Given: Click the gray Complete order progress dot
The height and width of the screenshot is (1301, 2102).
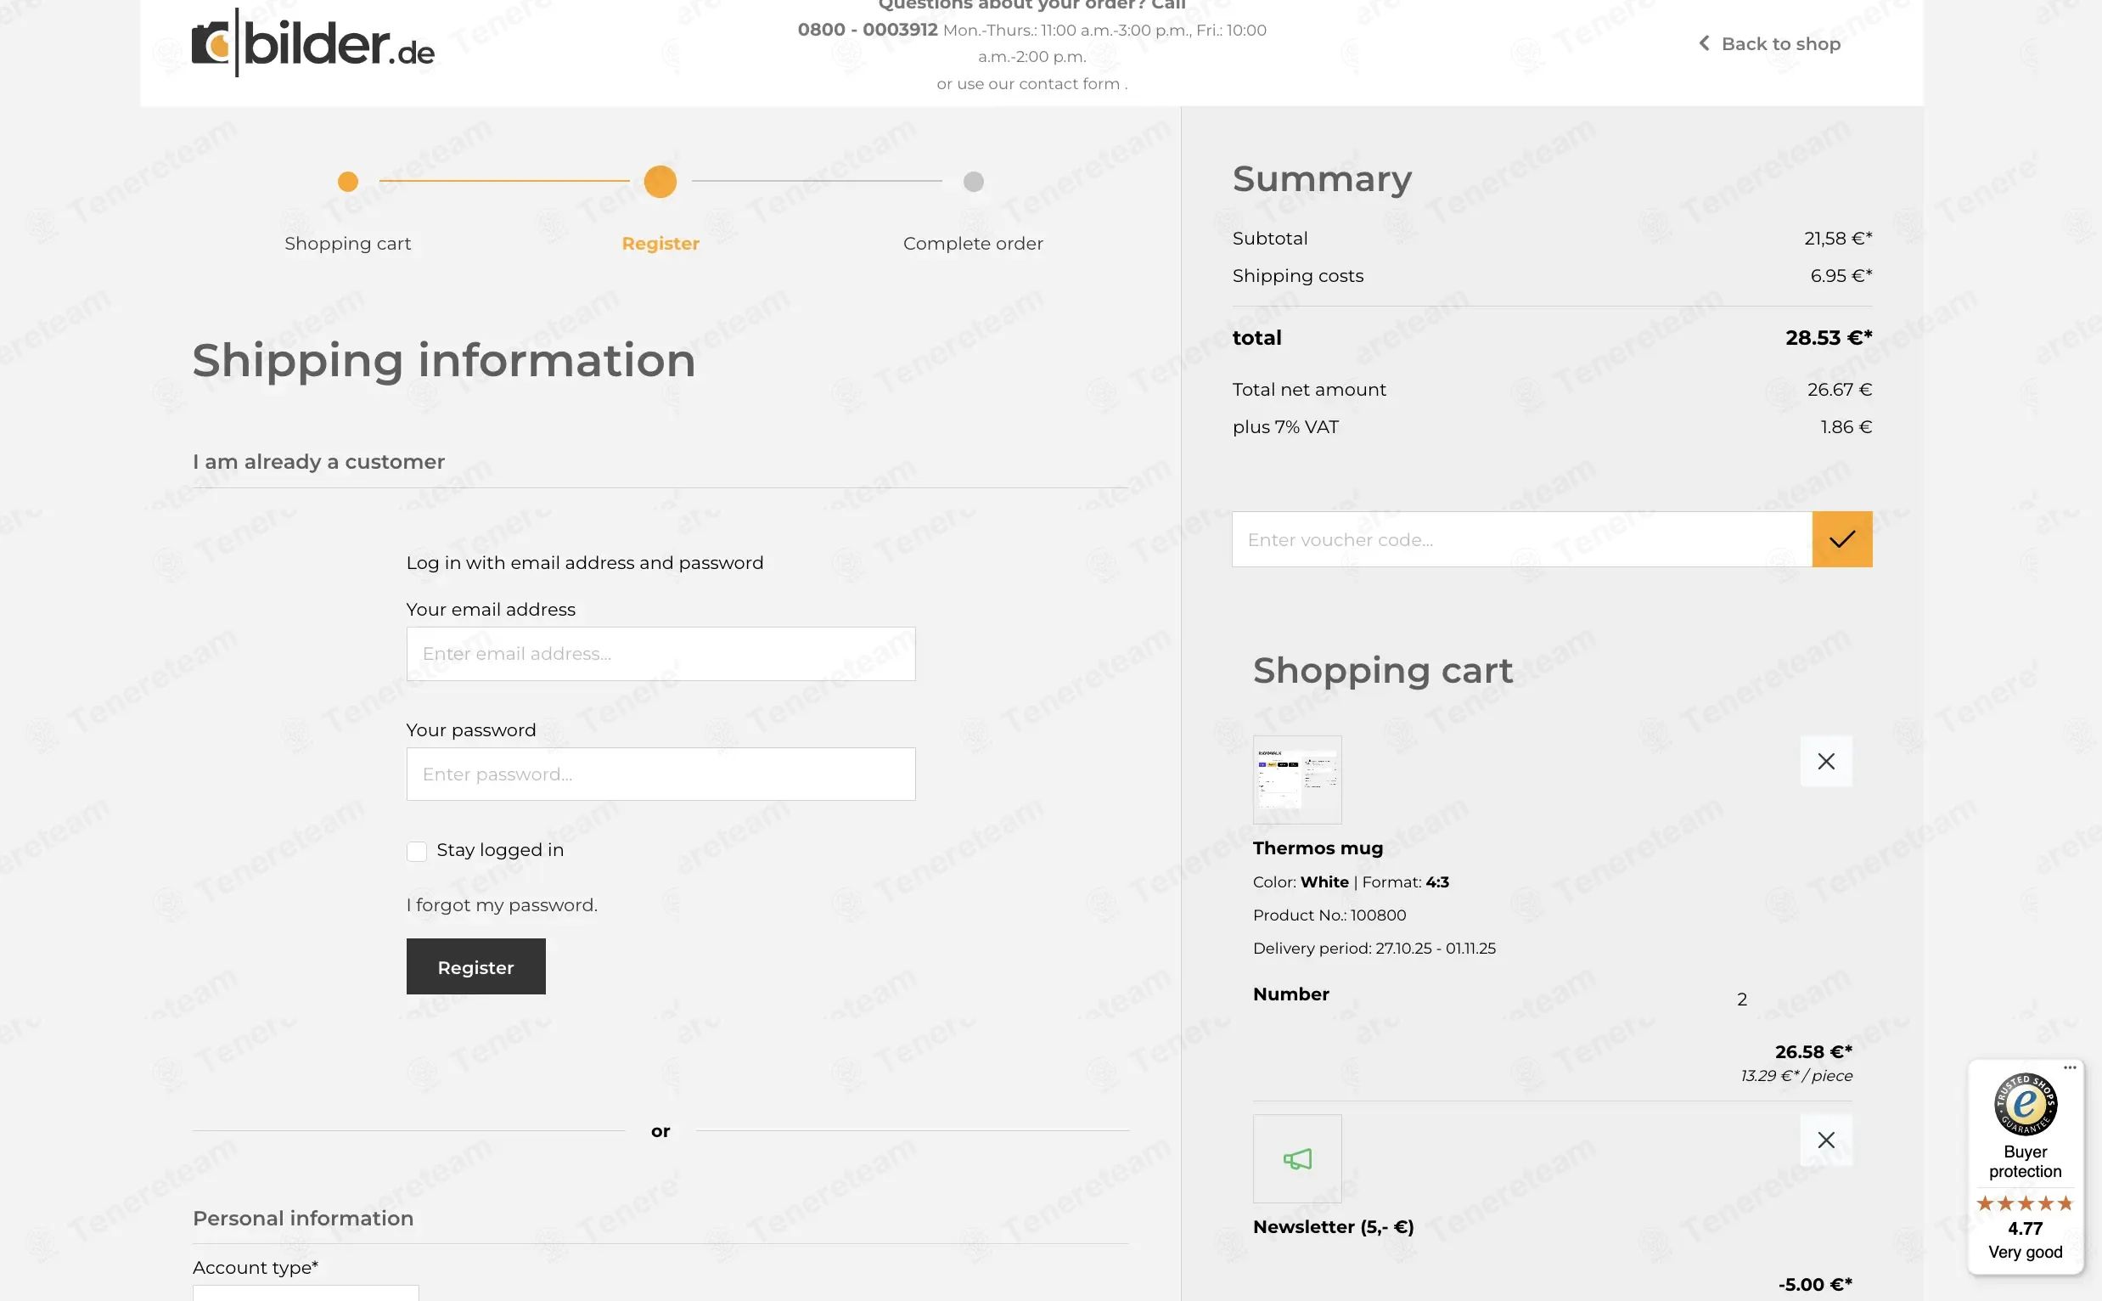Looking at the screenshot, I should [x=973, y=182].
